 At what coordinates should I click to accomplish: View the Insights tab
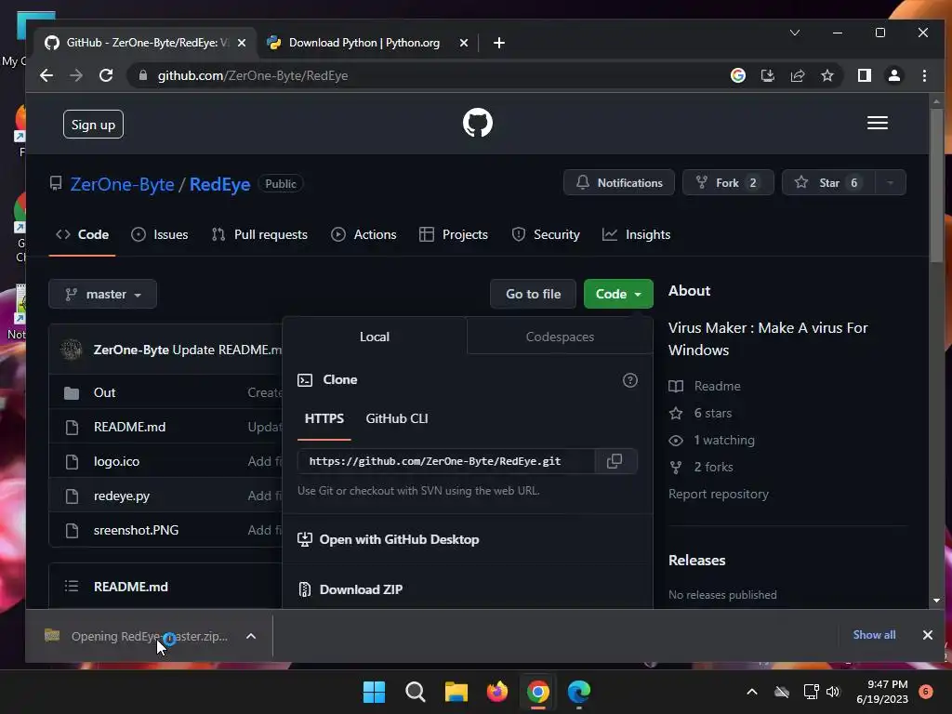(636, 234)
